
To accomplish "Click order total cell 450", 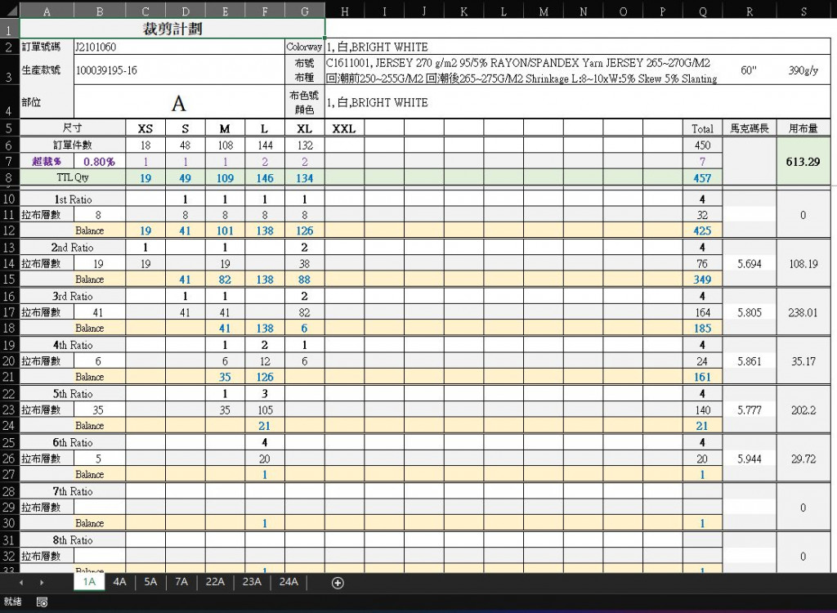I will pyautogui.click(x=702, y=145).
